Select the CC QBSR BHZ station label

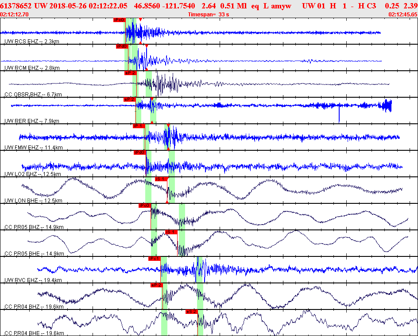(33, 94)
